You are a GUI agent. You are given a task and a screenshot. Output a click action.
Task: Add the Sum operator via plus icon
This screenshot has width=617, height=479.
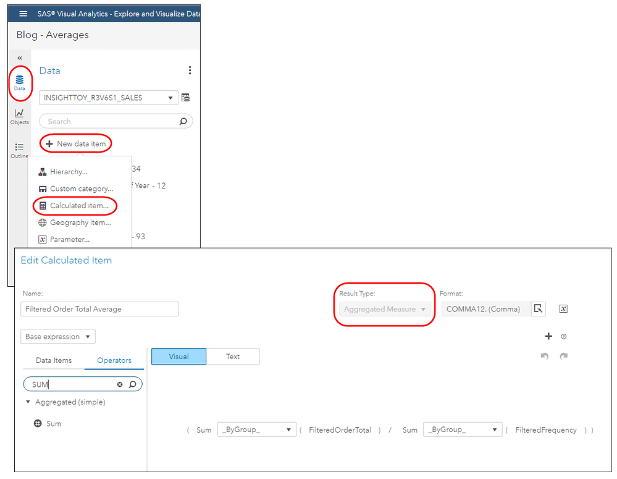[38, 423]
